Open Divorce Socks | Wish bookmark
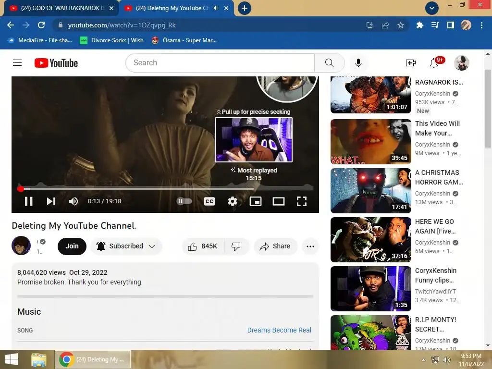The image size is (492, 369). tap(111, 40)
